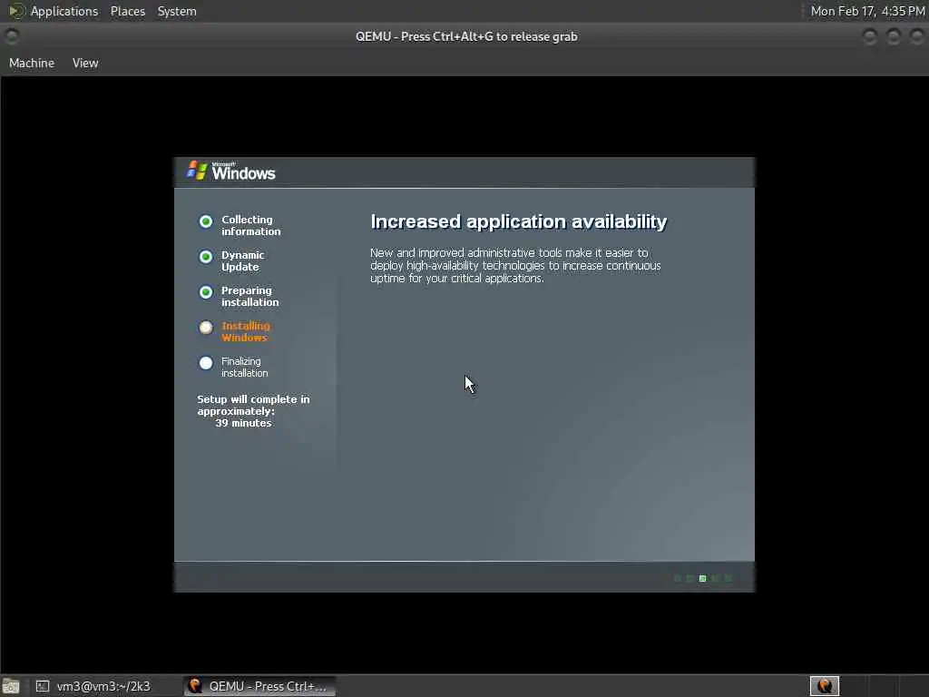Click the Preparing installation step indicator
Viewport: 929px width, 697px height.
pos(206,292)
